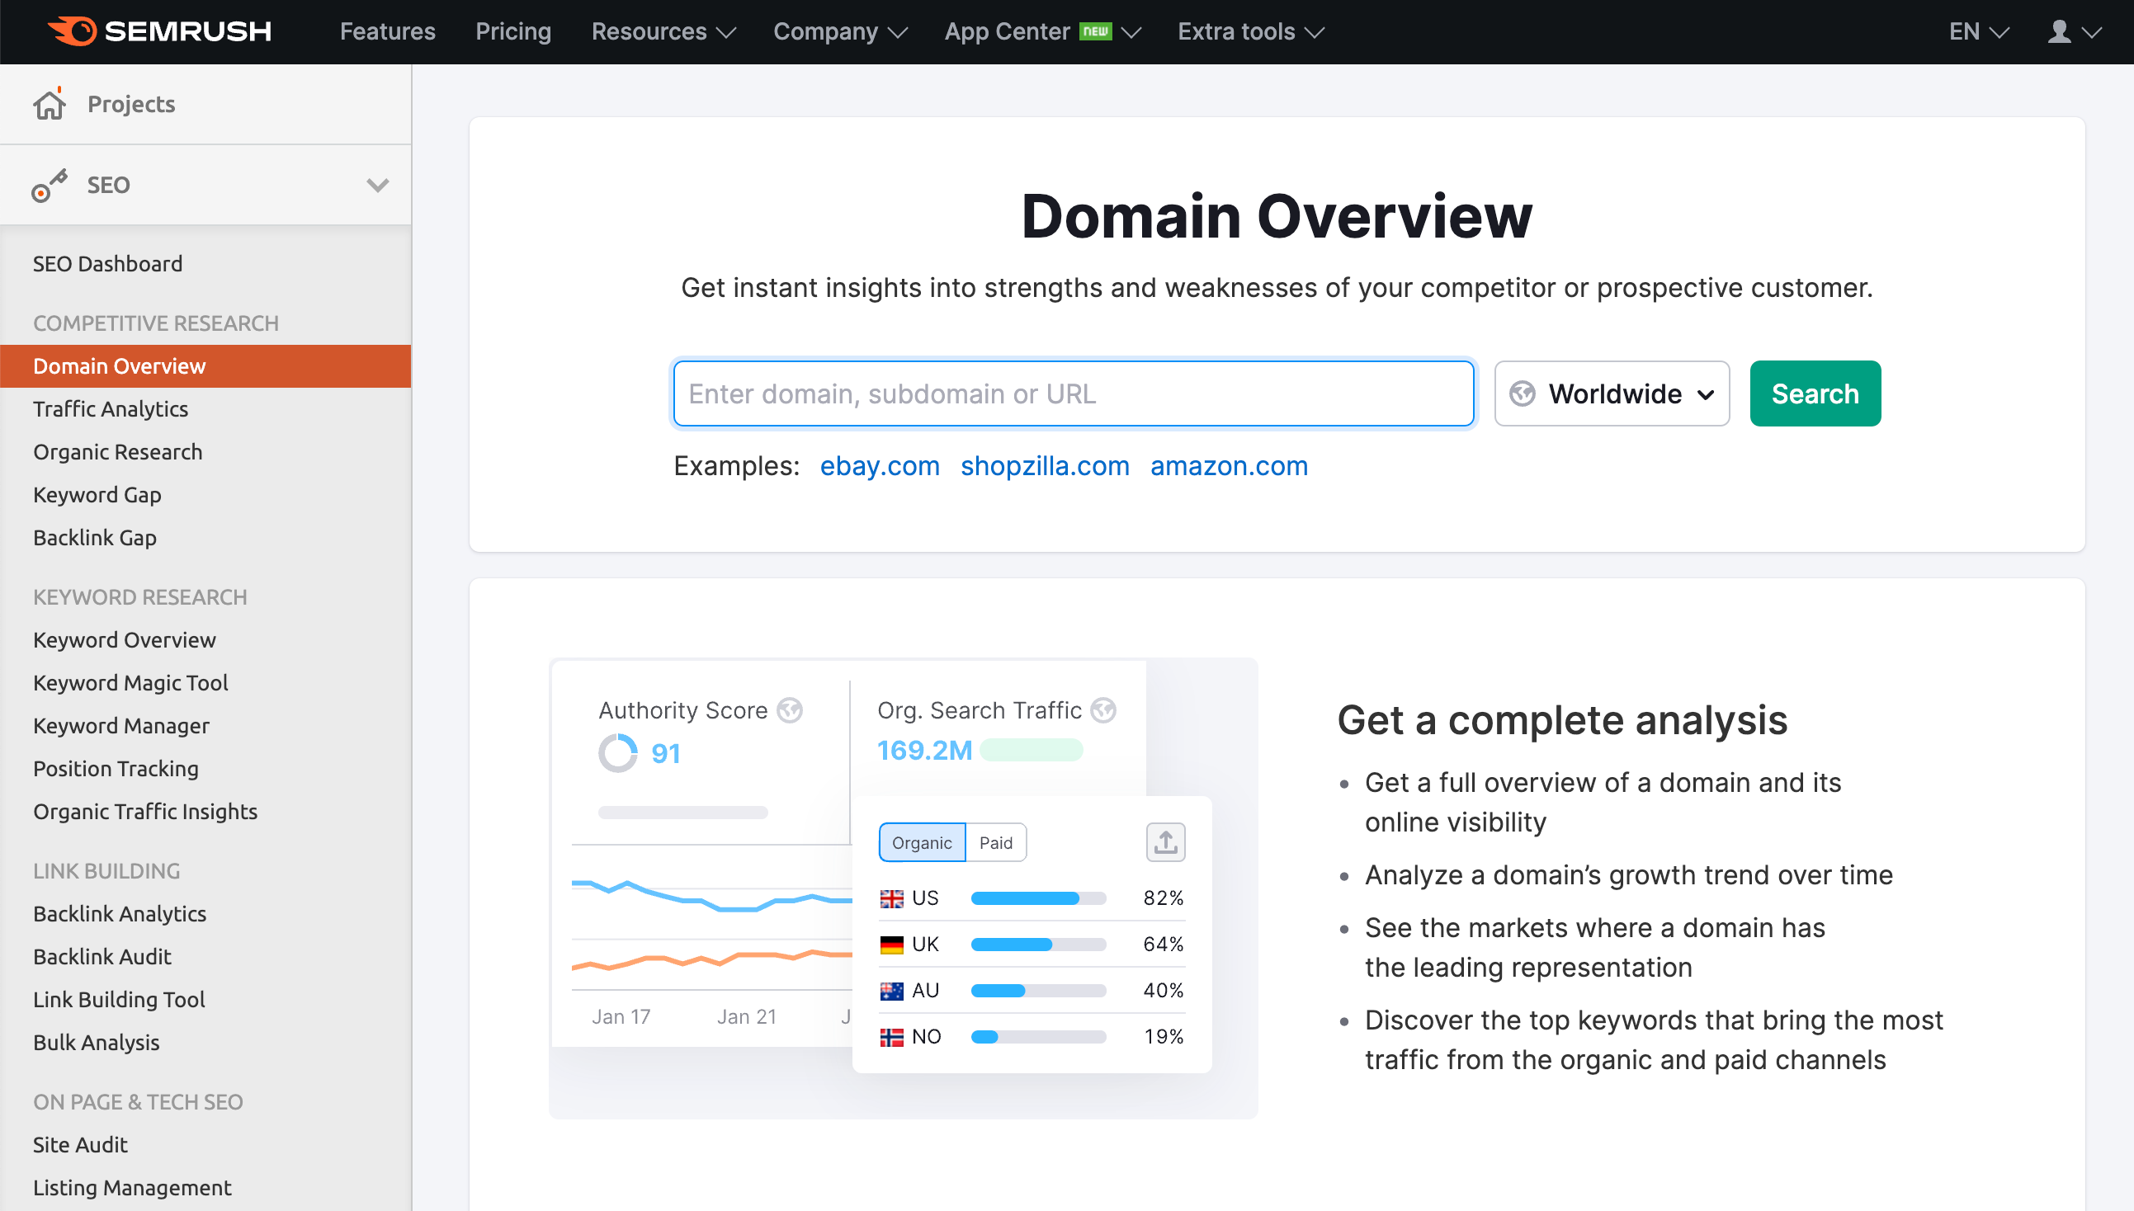
Task: Click the Authority Score donut chart icon
Action: 617,753
